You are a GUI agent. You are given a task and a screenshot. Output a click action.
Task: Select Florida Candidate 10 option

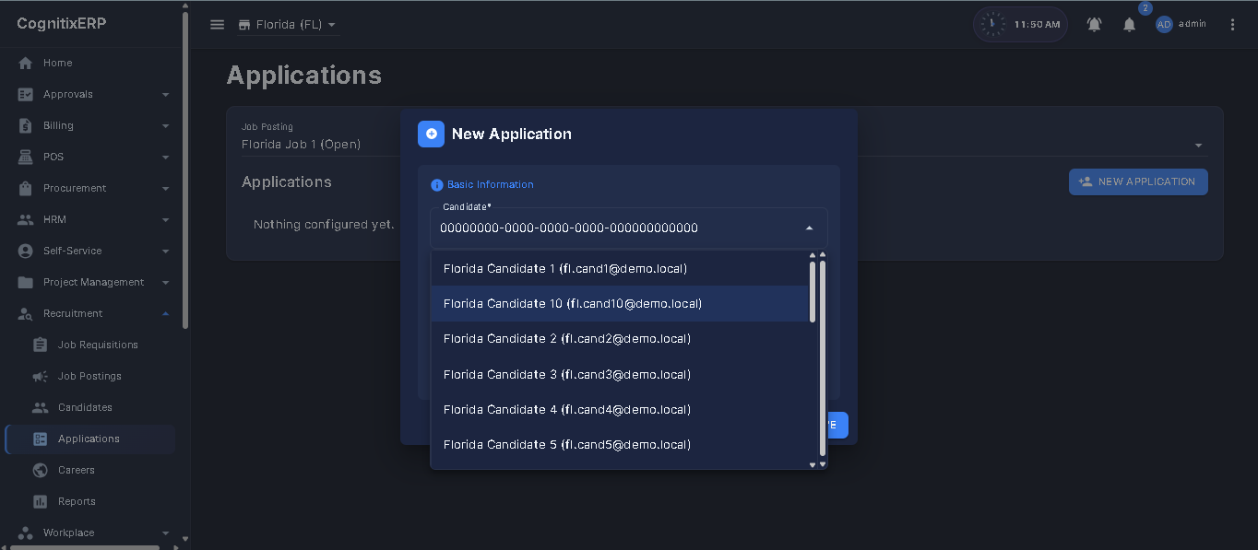[620, 303]
